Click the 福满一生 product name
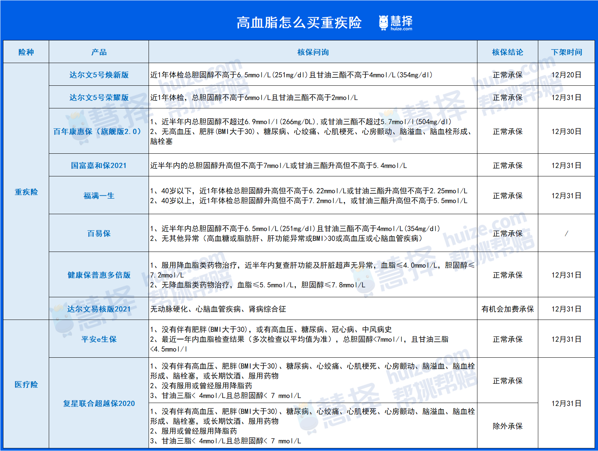Image resolution: width=598 pixels, height=451 pixels. coord(99,196)
